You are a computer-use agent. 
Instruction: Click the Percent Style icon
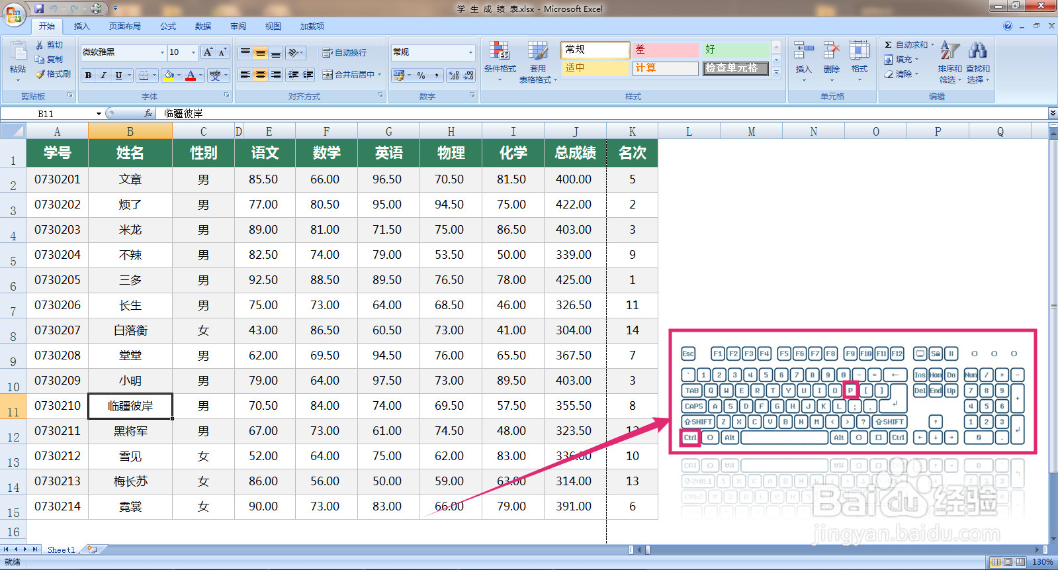point(421,75)
